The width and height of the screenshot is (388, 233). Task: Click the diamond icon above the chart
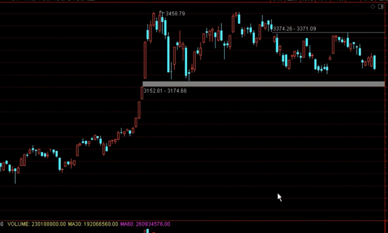coord(373,7)
